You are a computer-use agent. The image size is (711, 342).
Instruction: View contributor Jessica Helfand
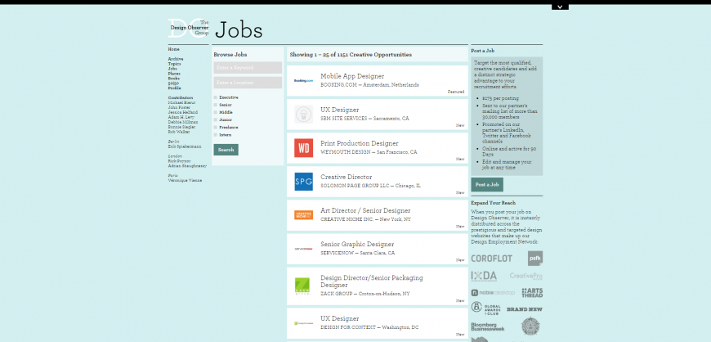click(x=183, y=112)
